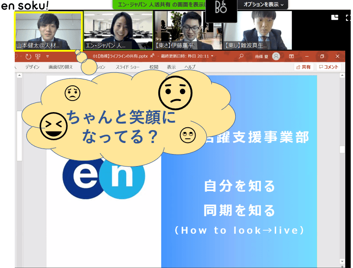Switch Zoom to gallery view layout icon

click(335, 17)
